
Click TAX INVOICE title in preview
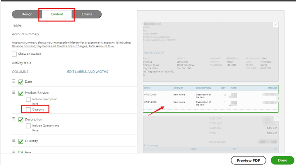coord(153,53)
